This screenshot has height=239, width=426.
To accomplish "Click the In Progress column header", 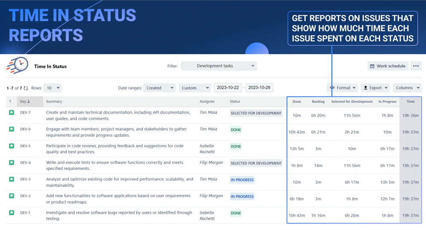I will [x=387, y=101].
